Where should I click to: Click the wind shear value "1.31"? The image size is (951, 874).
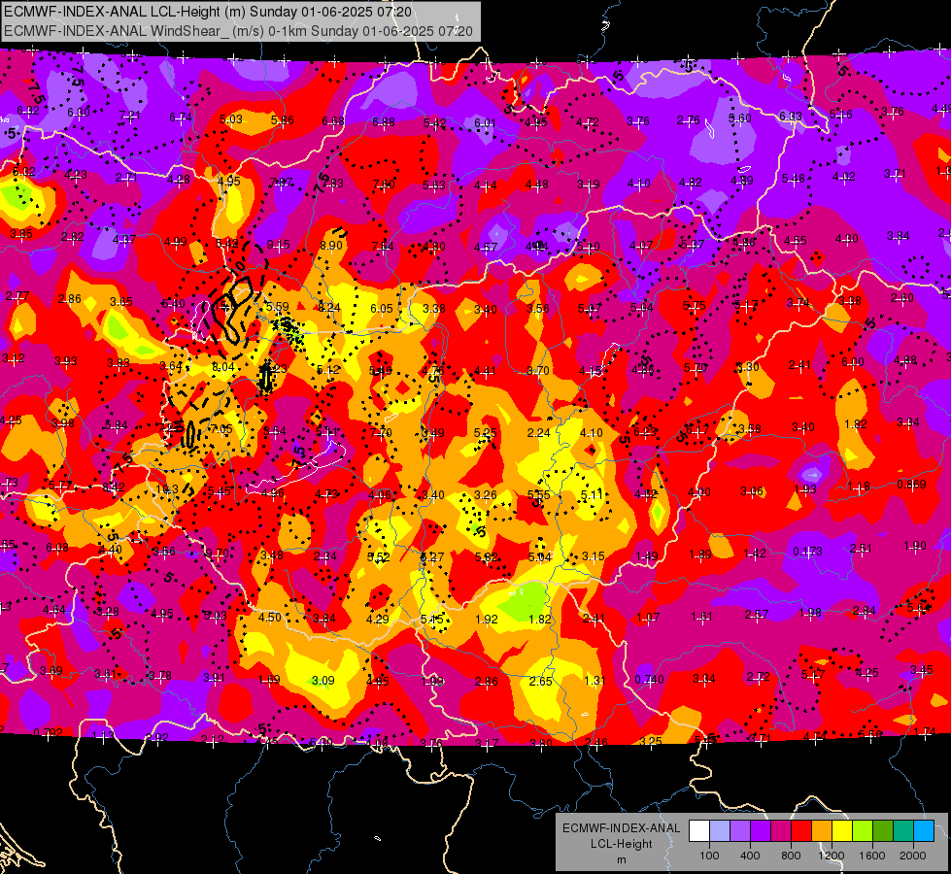[594, 680]
